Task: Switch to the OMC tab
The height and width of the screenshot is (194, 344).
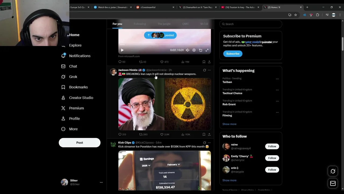Action: point(185,24)
